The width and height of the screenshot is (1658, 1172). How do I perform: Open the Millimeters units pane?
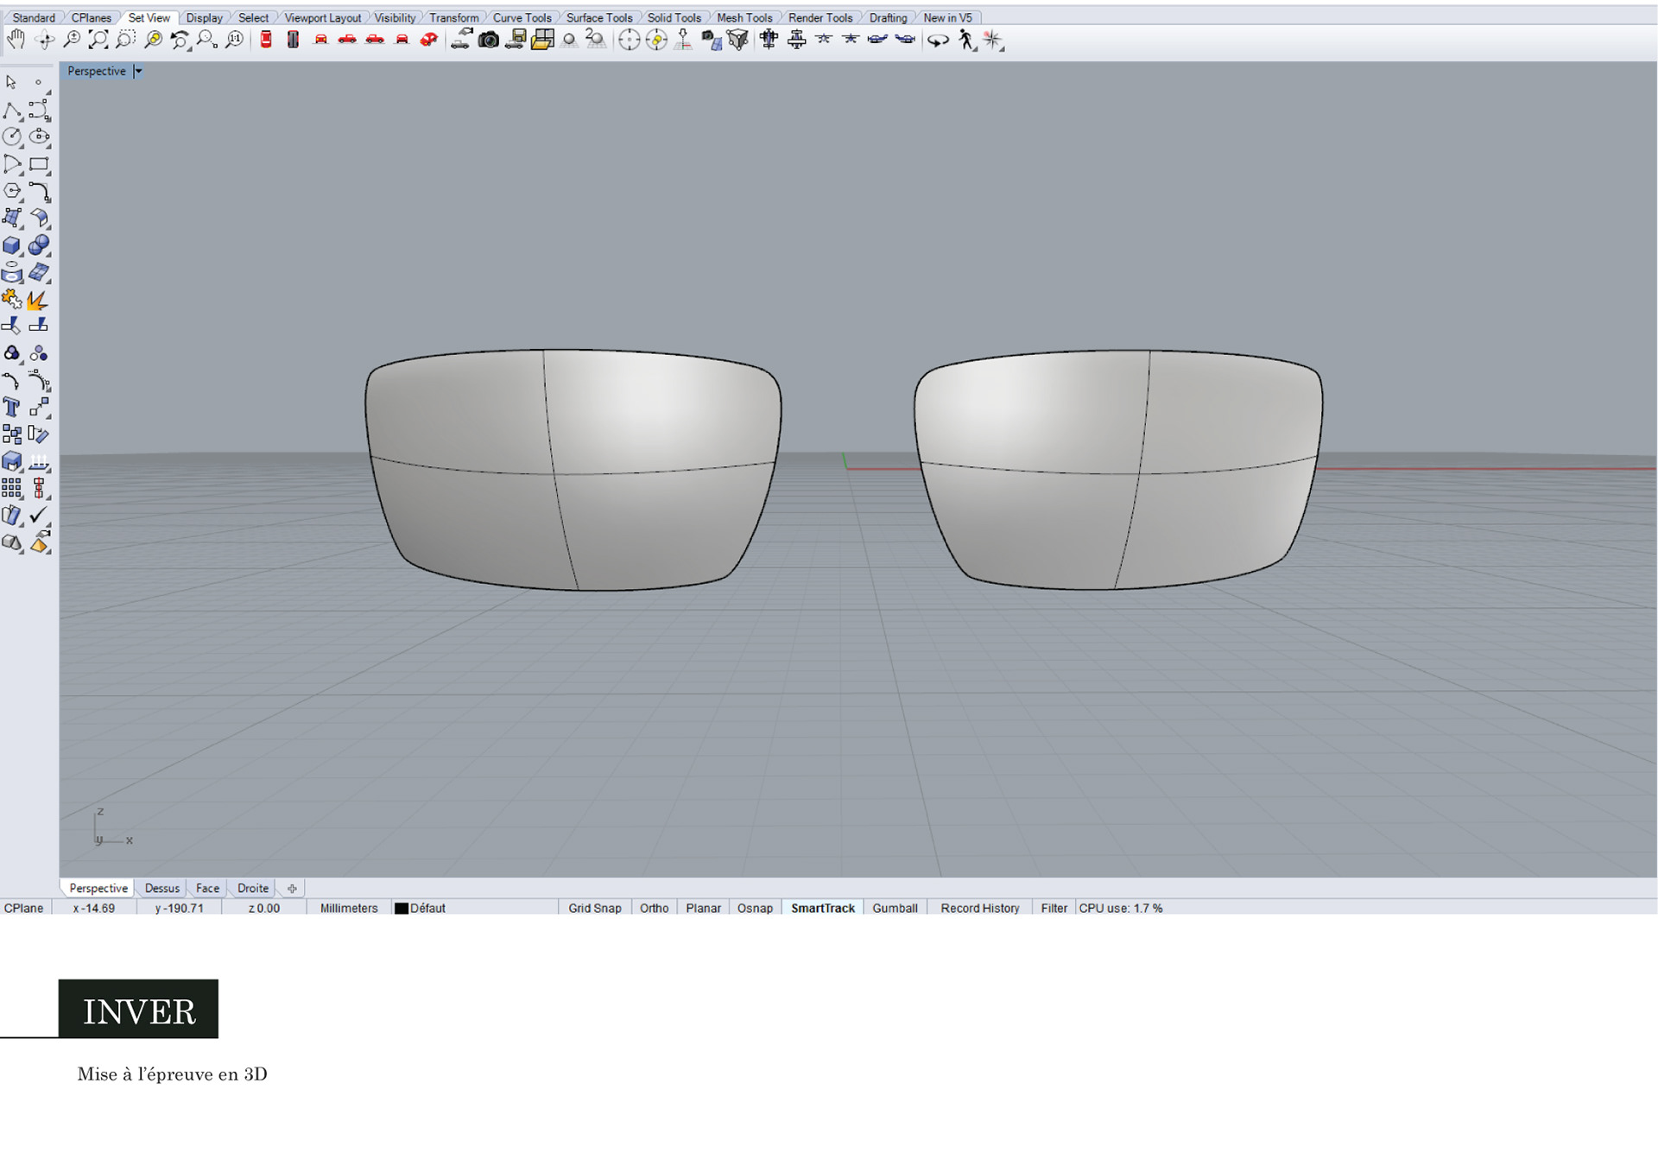click(349, 908)
